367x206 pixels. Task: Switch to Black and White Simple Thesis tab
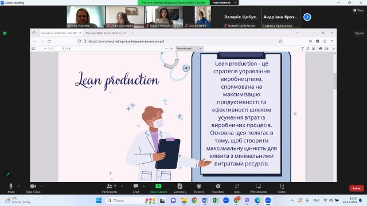106,33
